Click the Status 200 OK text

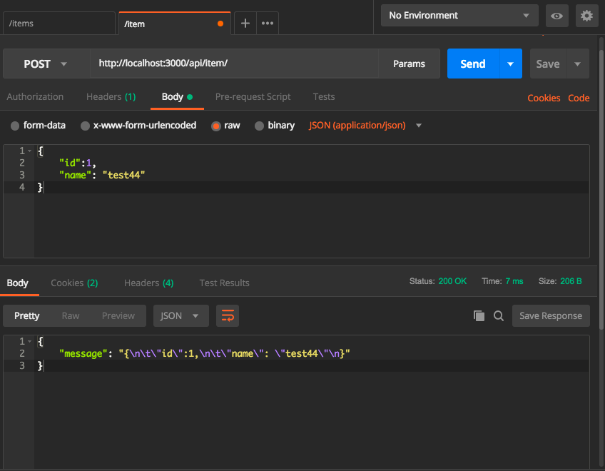coord(438,281)
